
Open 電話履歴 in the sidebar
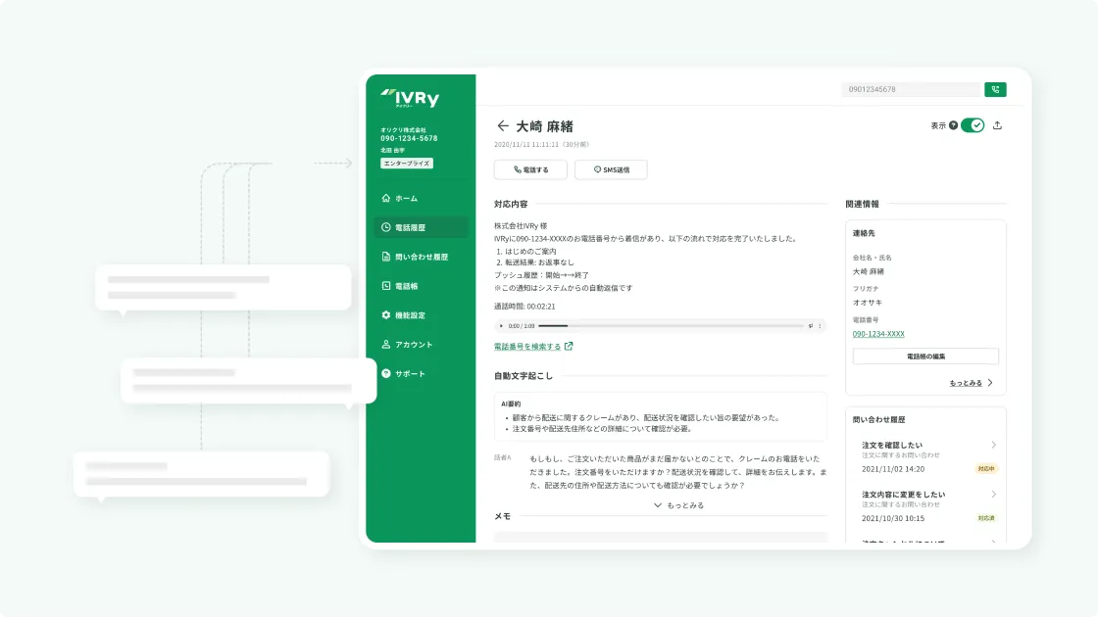pyautogui.click(x=419, y=227)
